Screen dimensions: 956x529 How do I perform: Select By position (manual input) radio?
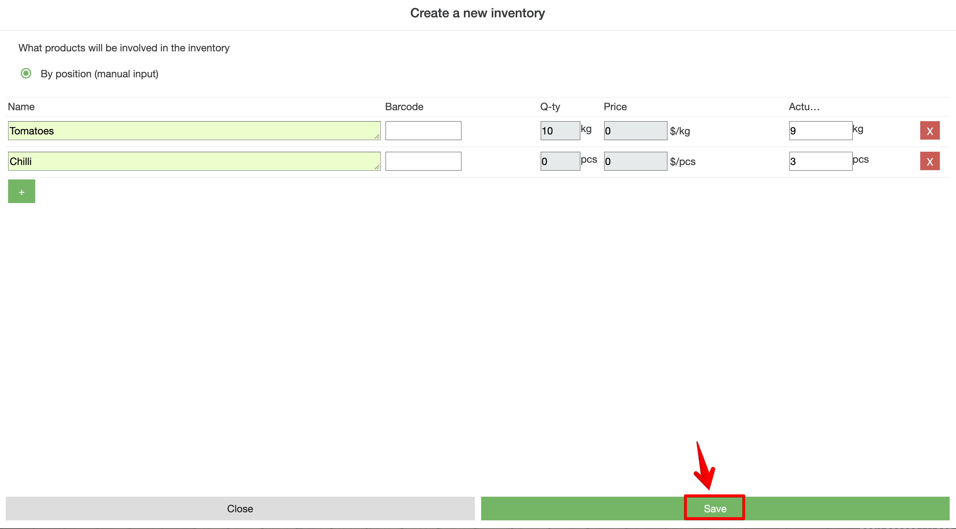(26, 74)
